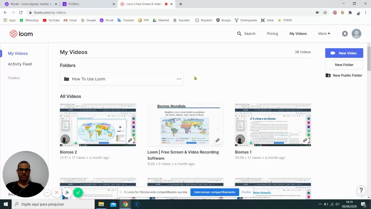Click 'Loom | Free Screen & Video Recording Software' title
371x209 pixels.
coord(183,155)
